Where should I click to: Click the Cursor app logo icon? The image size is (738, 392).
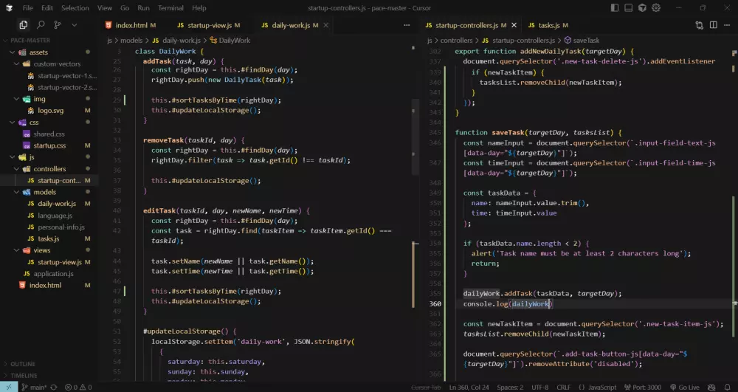[9, 8]
